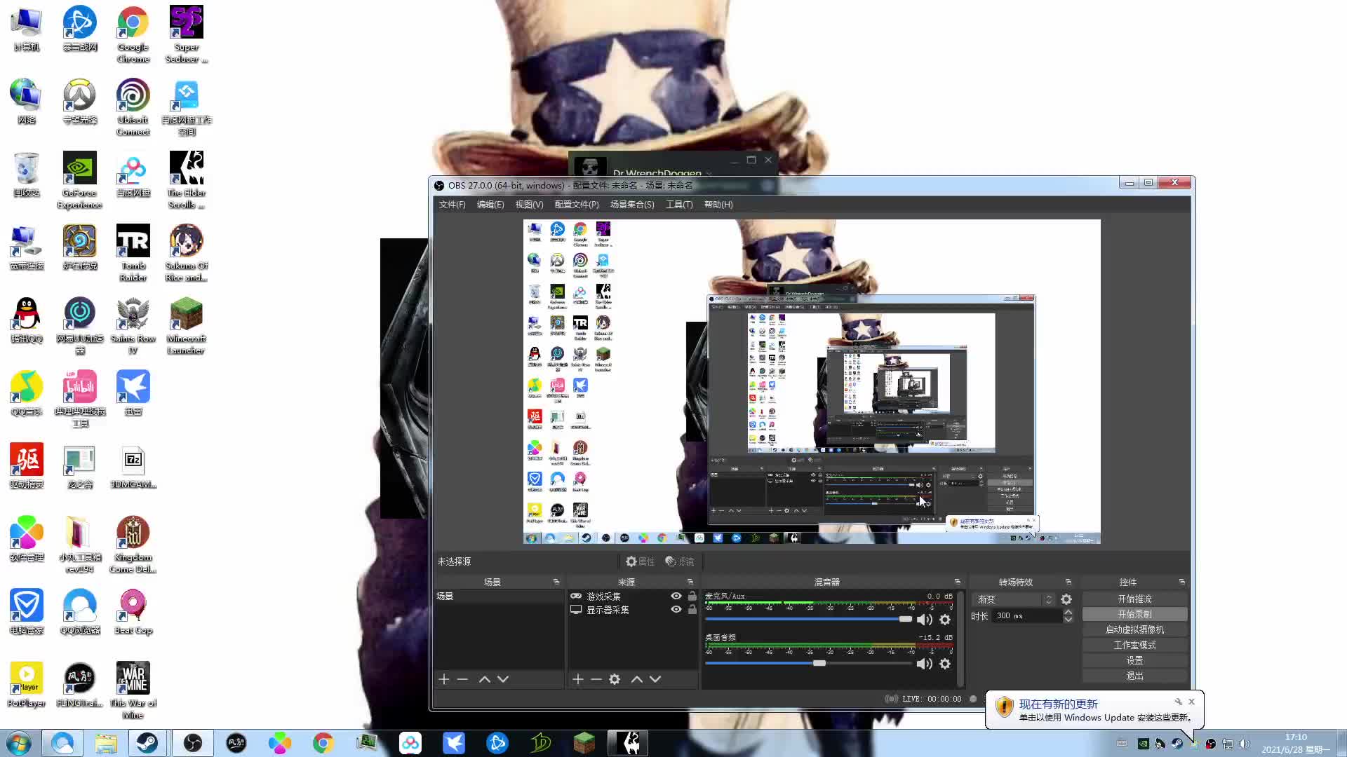Viewport: 1347px width, 757px height.
Task: Remove selected source with minus icon
Action: tap(596, 679)
